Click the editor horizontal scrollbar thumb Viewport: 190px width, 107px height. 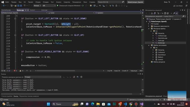click(x=56, y=71)
